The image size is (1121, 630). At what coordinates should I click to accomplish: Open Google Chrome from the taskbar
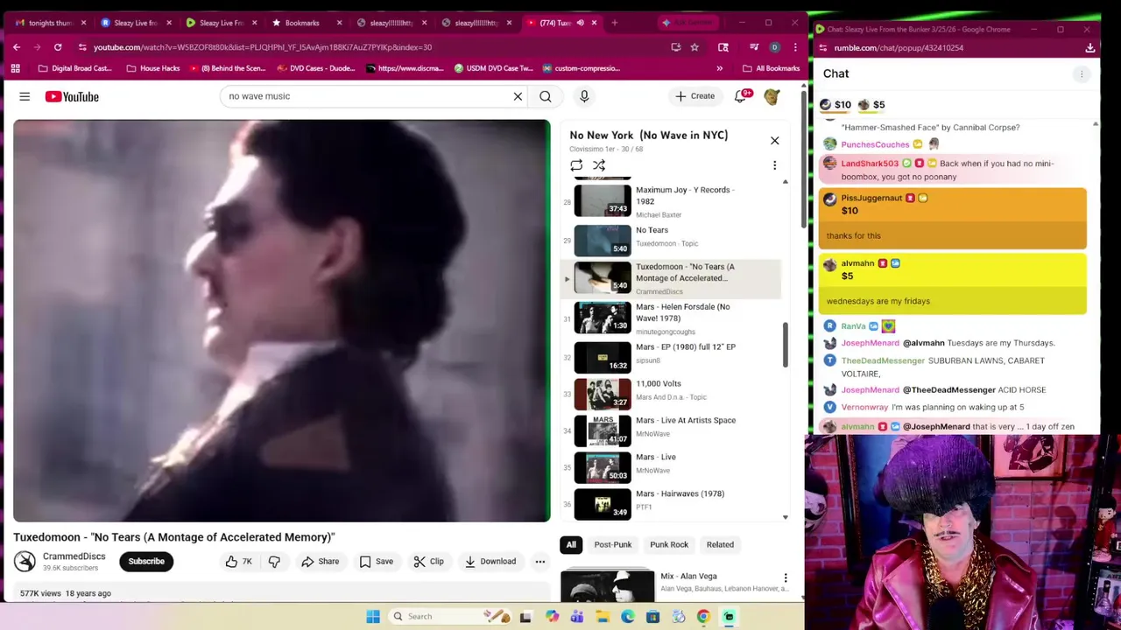[x=703, y=617]
